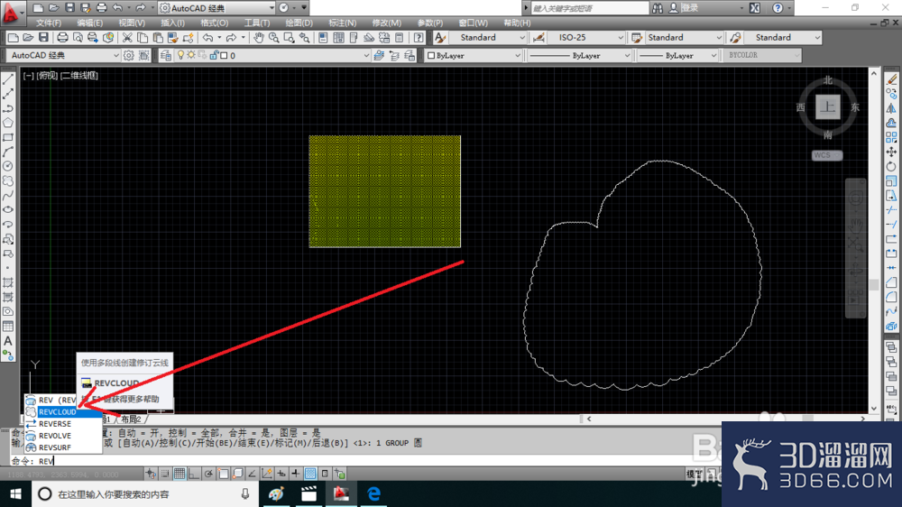Select the Rotate modify tool
Image resolution: width=902 pixels, height=507 pixels.
tap(891, 166)
